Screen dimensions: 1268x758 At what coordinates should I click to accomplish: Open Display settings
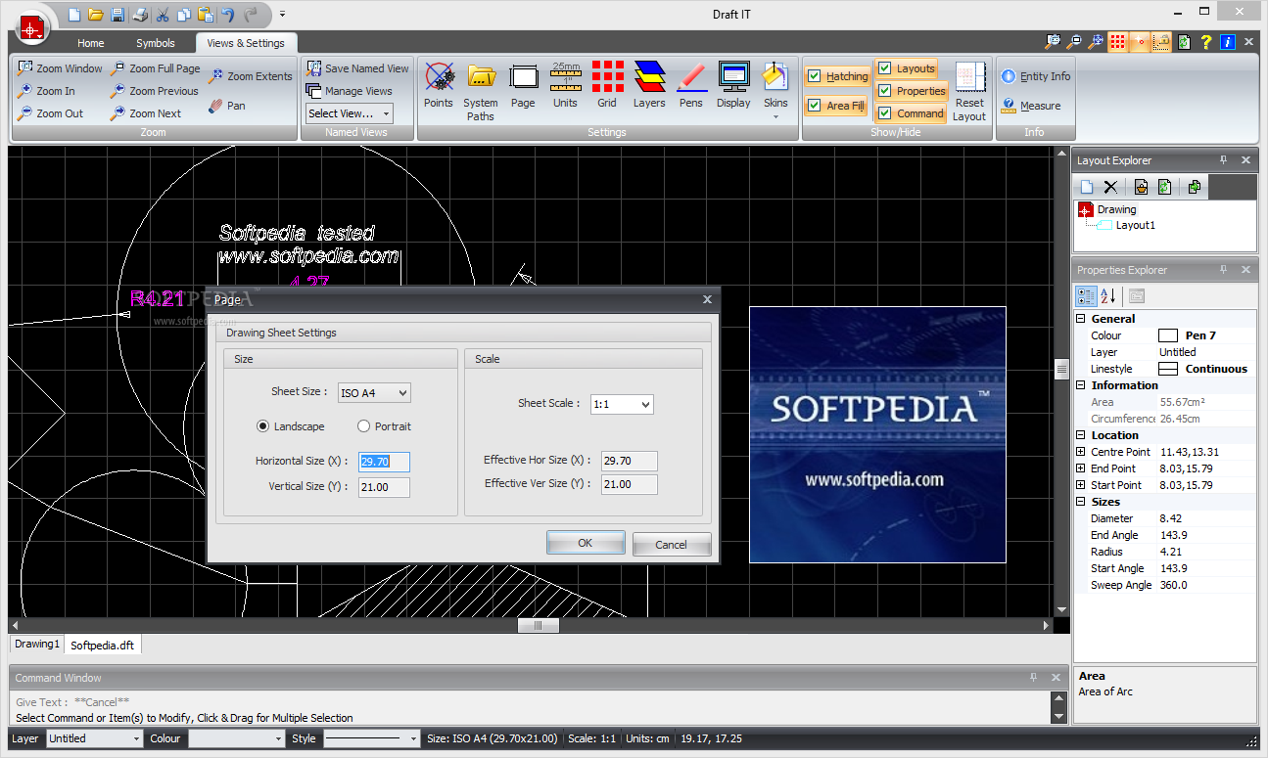pos(733,85)
